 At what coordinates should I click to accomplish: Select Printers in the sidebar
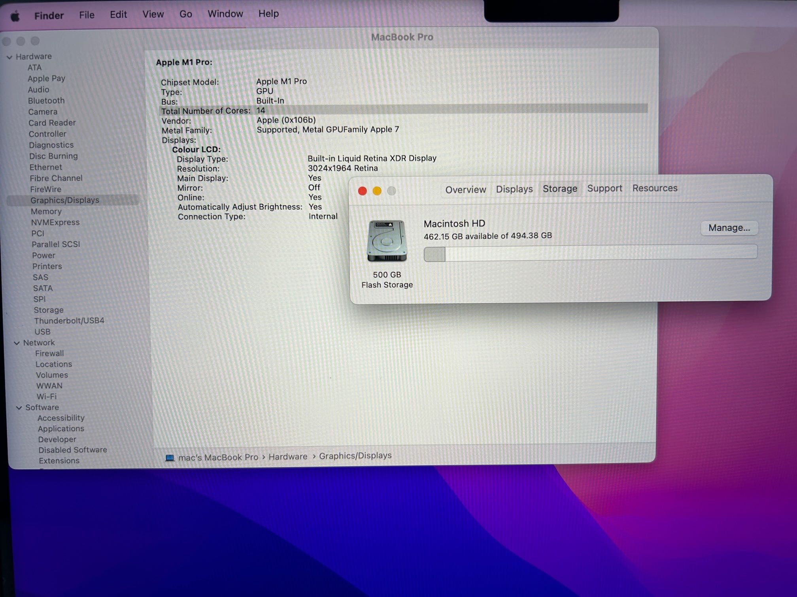pos(47,267)
